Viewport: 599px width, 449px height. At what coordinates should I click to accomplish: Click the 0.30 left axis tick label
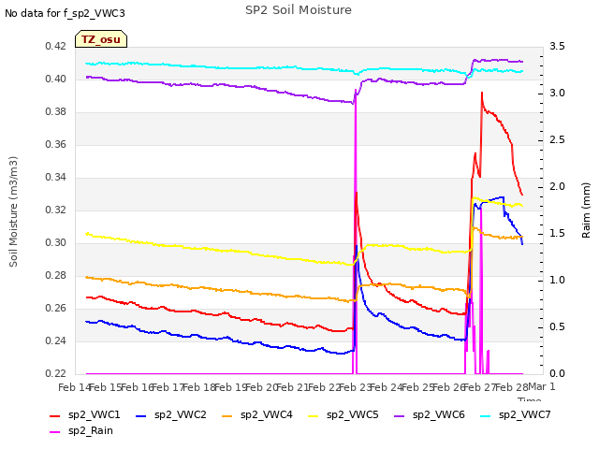click(x=55, y=243)
